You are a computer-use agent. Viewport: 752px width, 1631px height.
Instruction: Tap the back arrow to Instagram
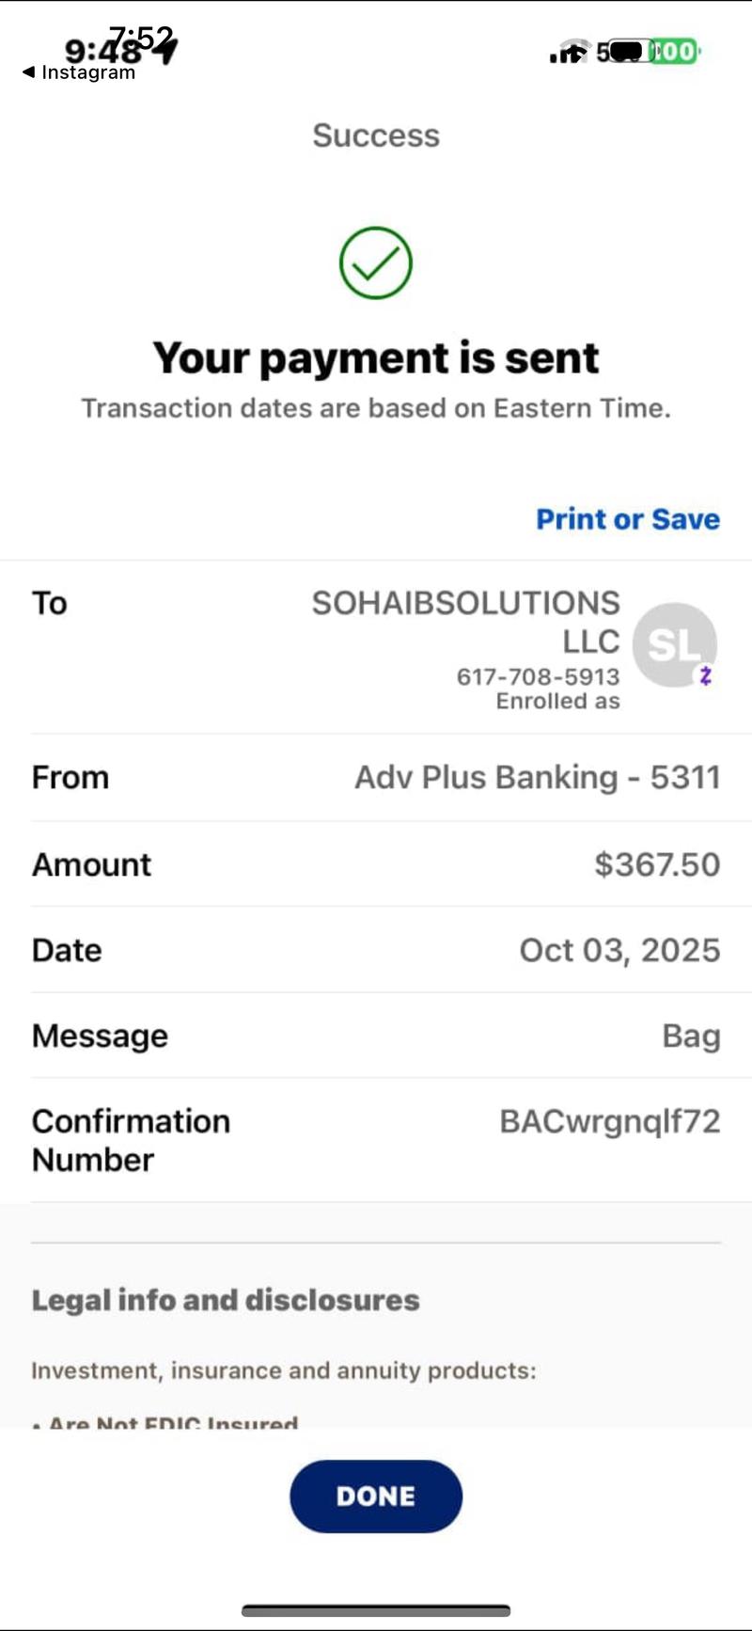tap(28, 72)
